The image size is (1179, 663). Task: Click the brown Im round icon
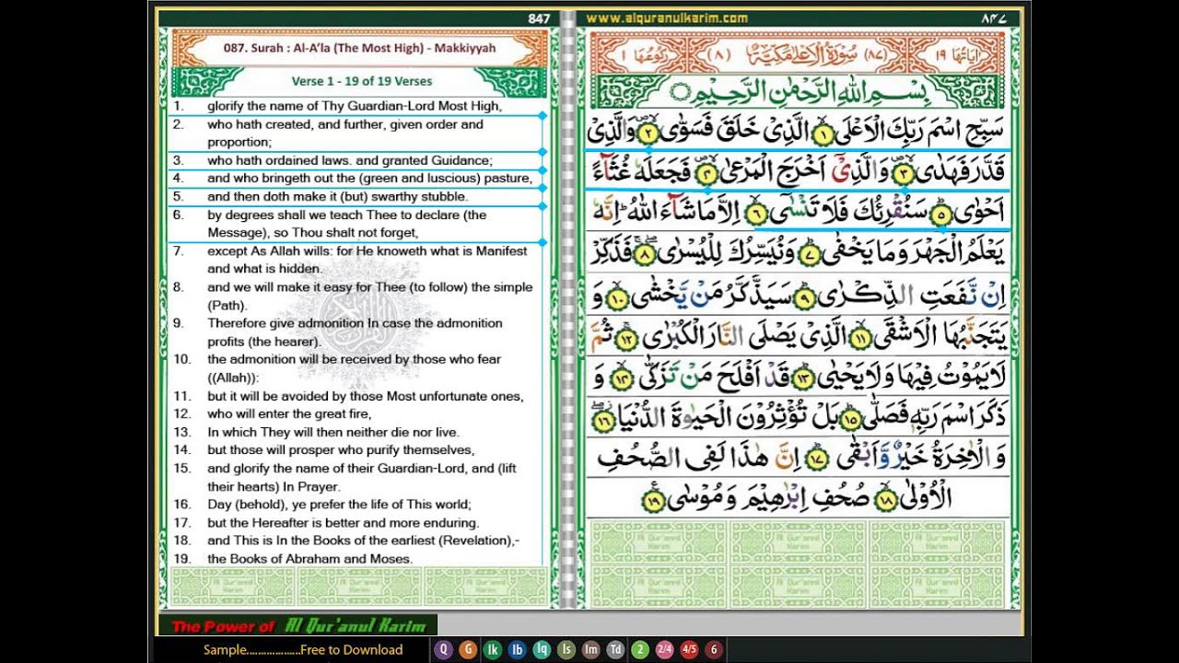[x=590, y=649]
